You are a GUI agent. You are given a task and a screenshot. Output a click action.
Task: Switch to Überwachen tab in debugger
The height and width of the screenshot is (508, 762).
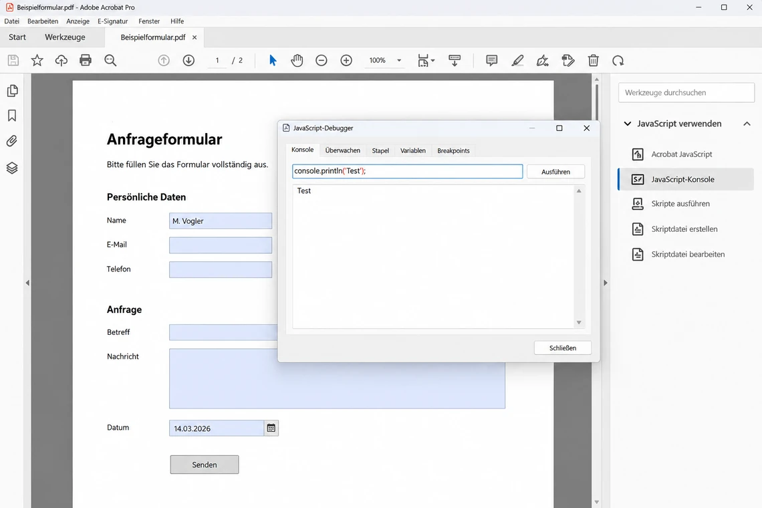coord(343,150)
